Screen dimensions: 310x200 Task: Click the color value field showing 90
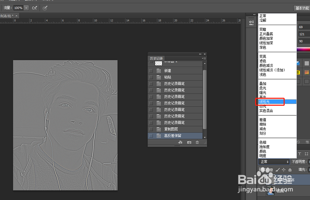[304, 41]
